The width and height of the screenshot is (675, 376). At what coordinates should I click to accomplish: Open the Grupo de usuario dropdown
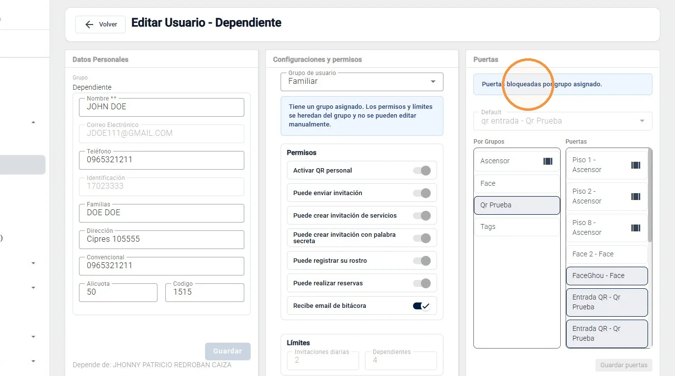(362, 82)
